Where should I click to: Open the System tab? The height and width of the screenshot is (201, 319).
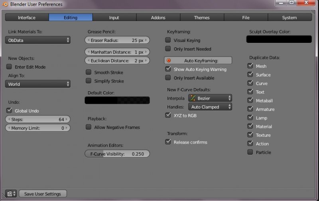click(x=290, y=18)
